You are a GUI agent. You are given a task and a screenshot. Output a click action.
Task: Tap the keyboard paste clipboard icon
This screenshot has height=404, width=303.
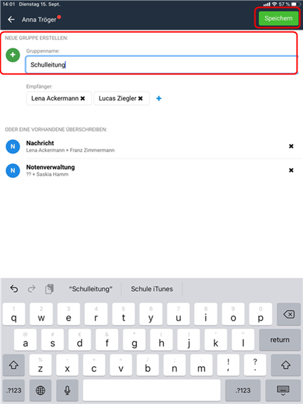point(49,289)
